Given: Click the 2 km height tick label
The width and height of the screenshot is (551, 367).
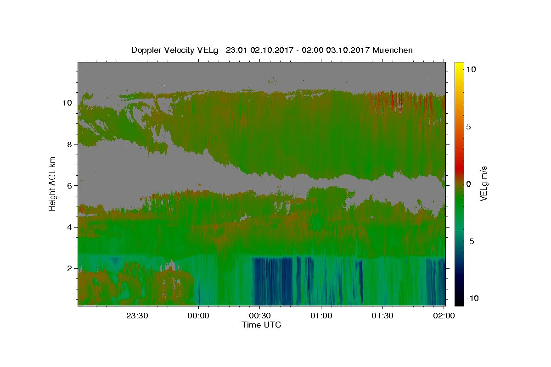Looking at the screenshot, I should point(70,268).
